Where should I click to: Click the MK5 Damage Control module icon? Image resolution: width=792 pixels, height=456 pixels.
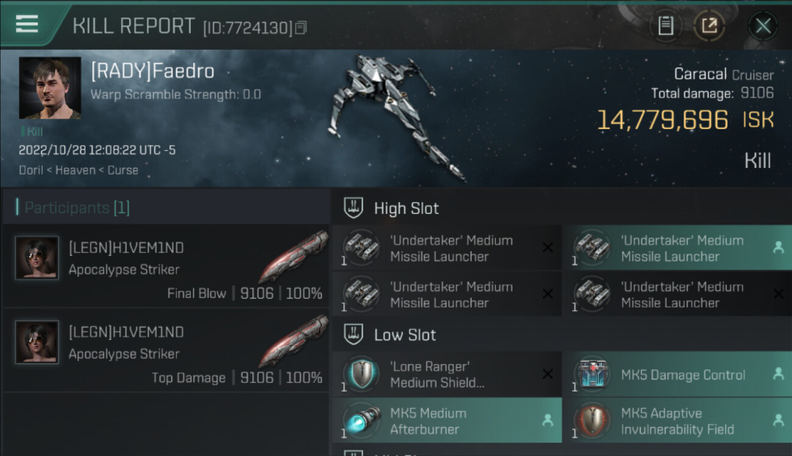592,374
